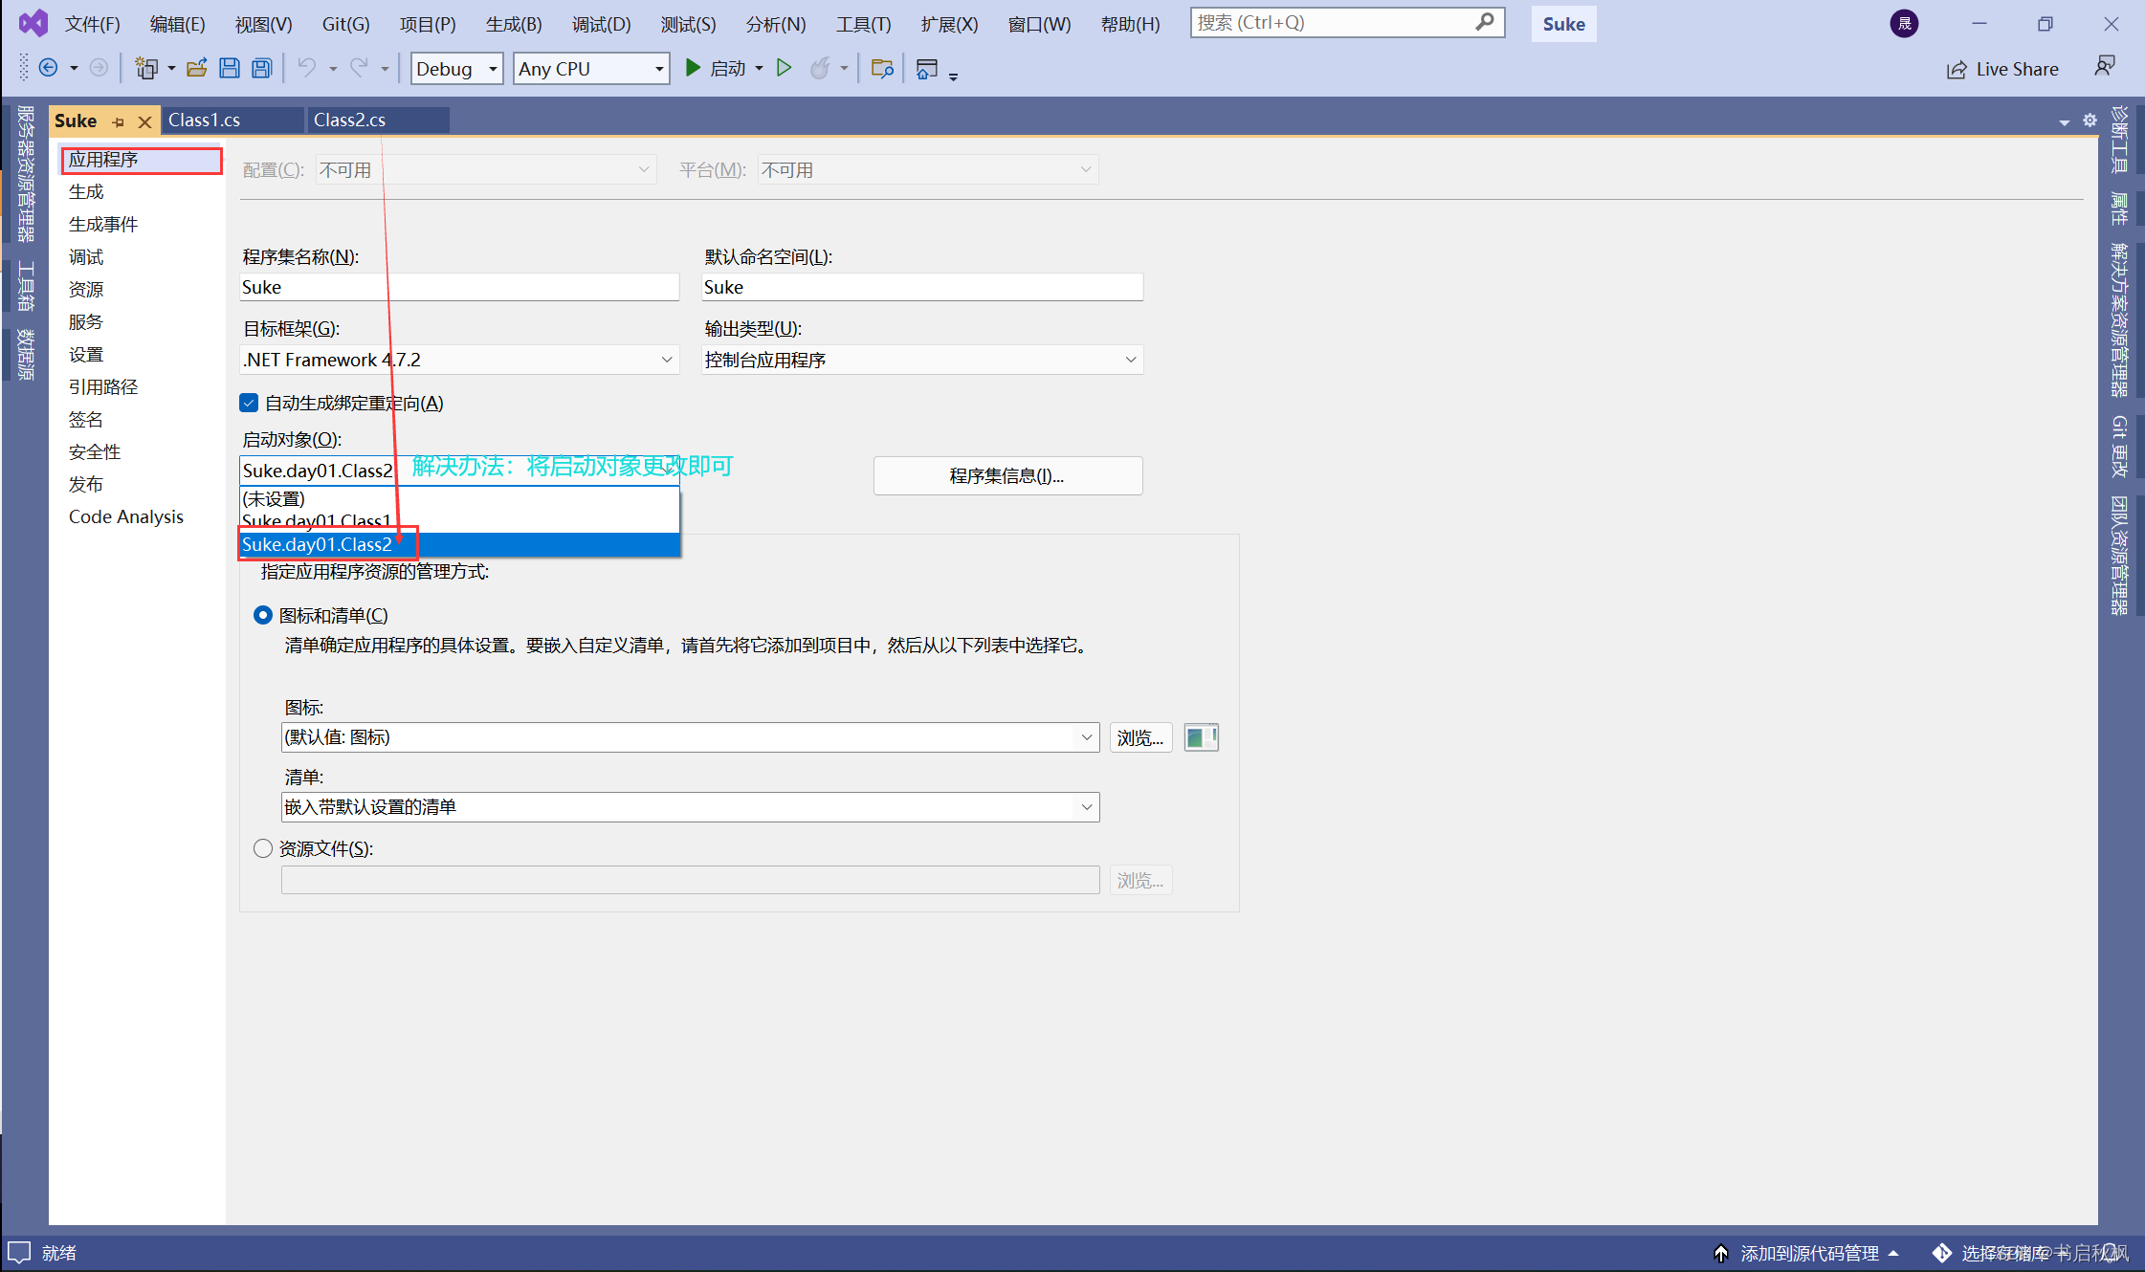Start without debugging using hollow play icon

tap(784, 68)
